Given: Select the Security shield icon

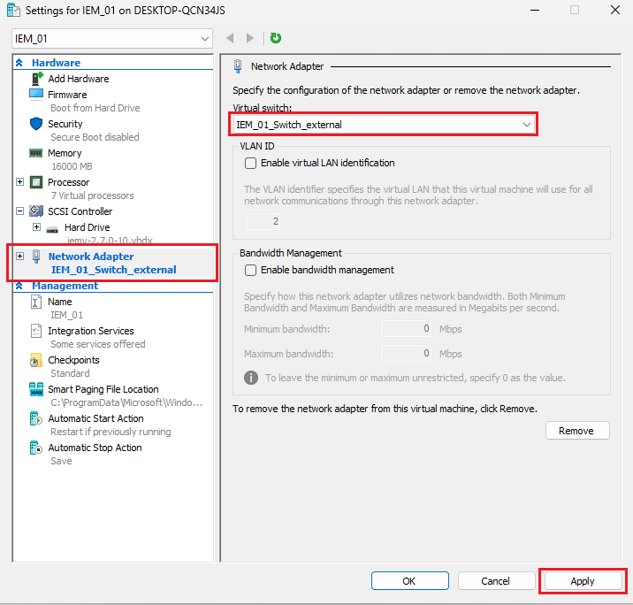Looking at the screenshot, I should 36,124.
